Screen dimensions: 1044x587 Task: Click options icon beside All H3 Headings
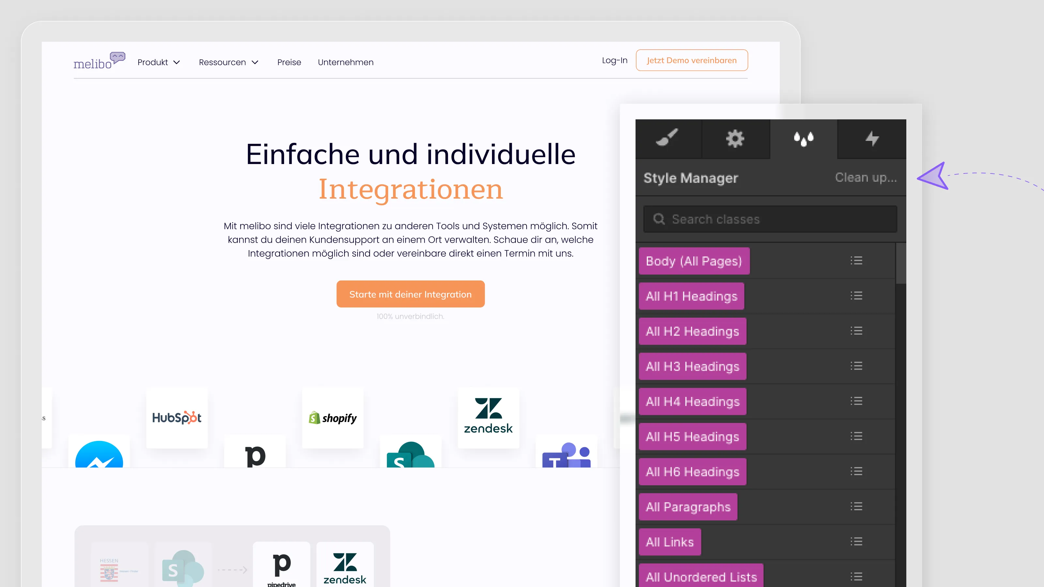tap(856, 366)
